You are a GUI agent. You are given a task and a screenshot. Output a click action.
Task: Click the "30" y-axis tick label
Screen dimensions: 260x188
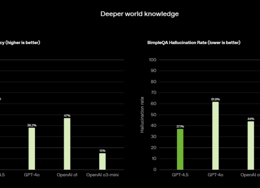tap(153, 137)
